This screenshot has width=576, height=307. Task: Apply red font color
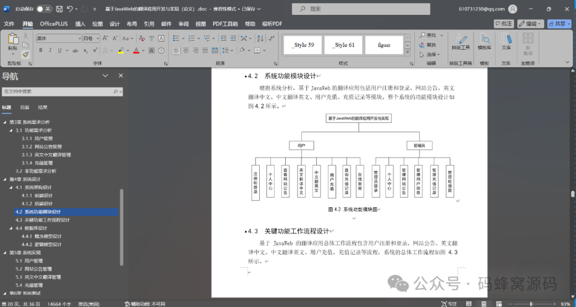pos(137,50)
